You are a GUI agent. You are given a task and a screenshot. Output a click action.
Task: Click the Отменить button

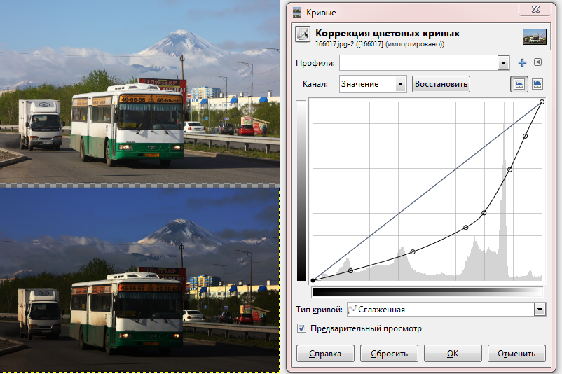[516, 354]
